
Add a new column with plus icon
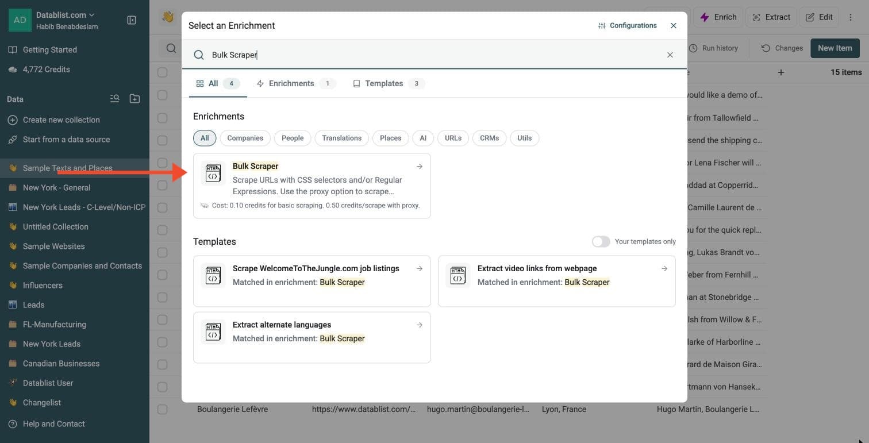pos(781,72)
